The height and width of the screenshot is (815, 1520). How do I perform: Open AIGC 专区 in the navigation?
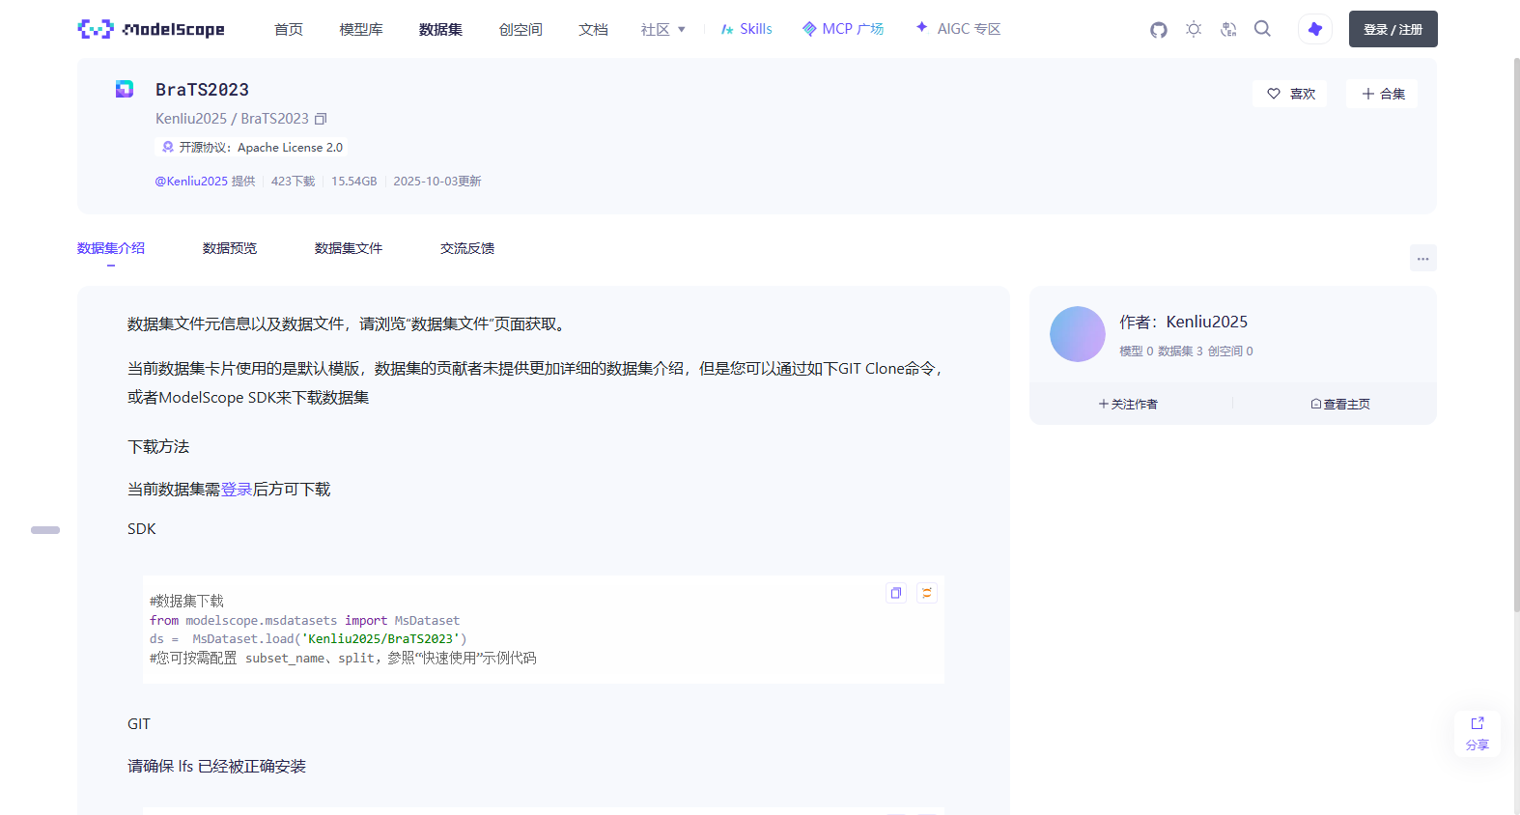coord(958,29)
